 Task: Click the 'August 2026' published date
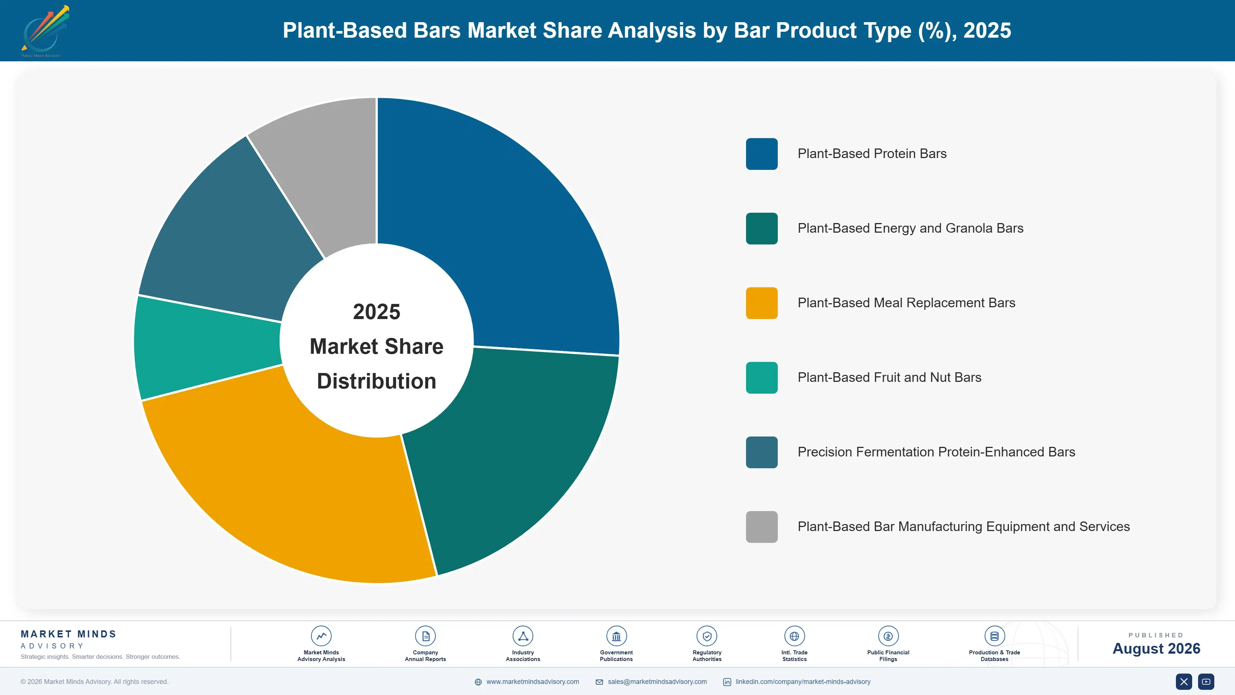pos(1156,648)
